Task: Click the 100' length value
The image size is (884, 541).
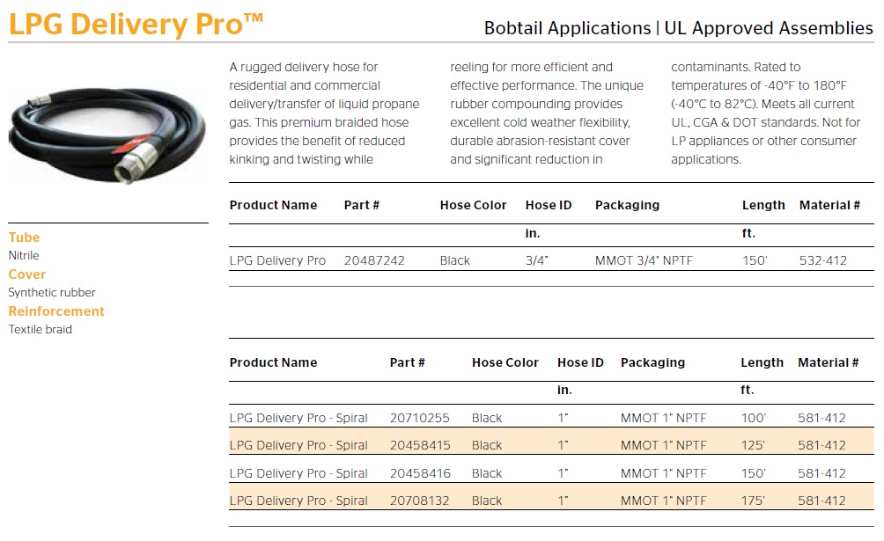Action: coord(754,419)
